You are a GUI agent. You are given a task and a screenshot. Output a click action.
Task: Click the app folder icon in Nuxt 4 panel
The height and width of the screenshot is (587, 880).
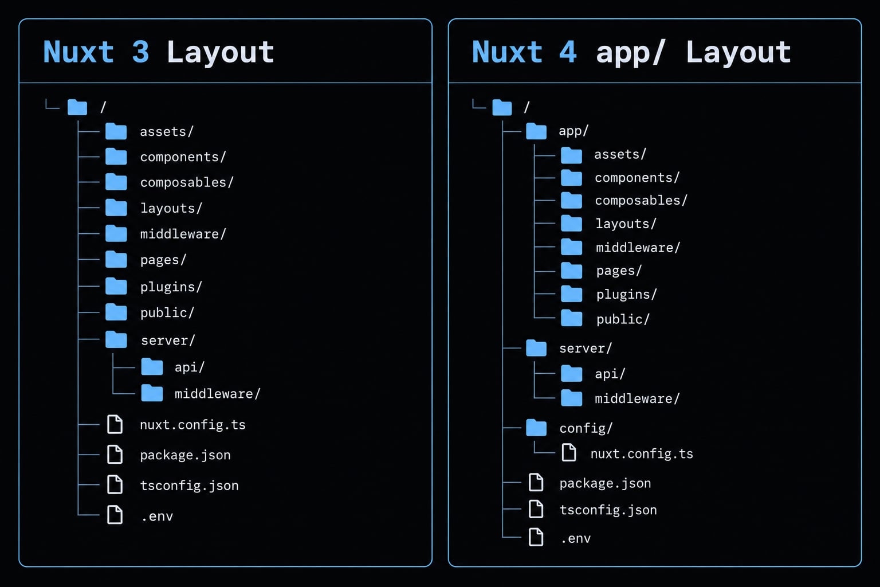(x=536, y=131)
